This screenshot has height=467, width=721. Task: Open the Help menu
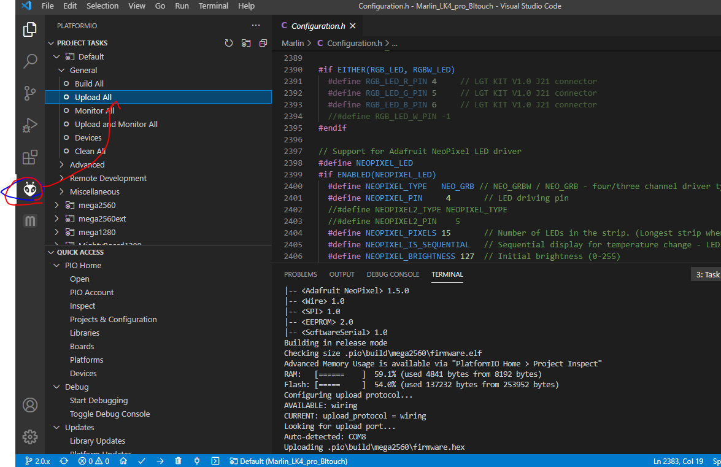coord(246,6)
